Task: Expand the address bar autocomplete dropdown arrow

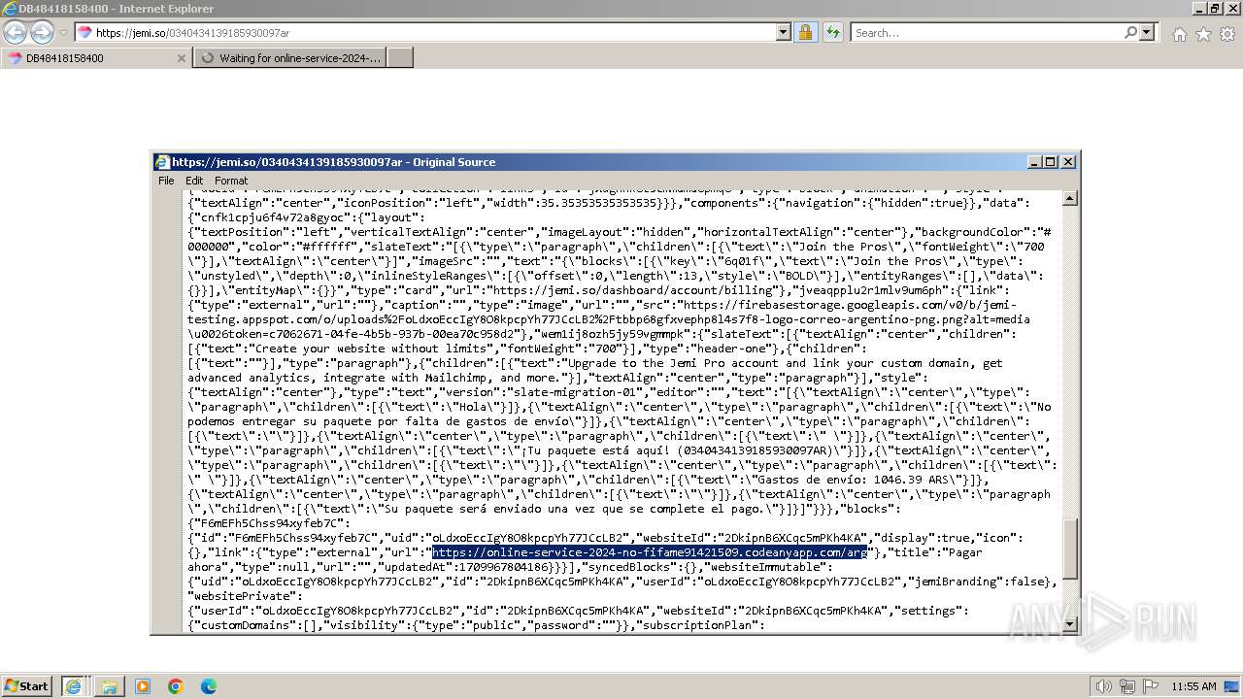Action: tap(784, 33)
